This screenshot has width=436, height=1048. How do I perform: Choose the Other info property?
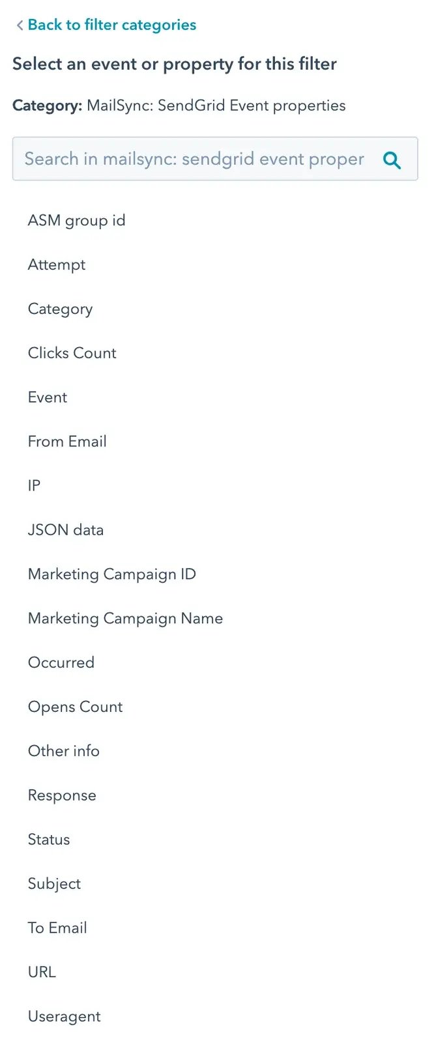(64, 751)
